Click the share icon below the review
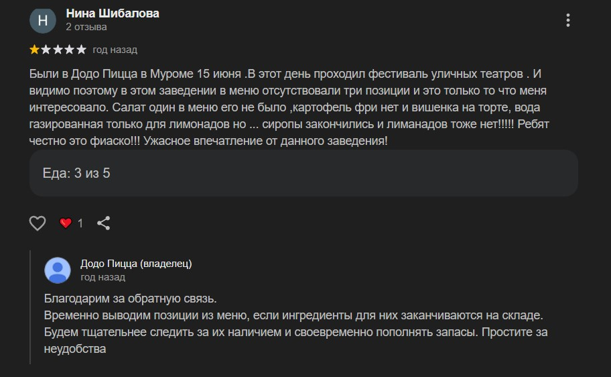The width and height of the screenshot is (611, 377). pyautogui.click(x=104, y=223)
